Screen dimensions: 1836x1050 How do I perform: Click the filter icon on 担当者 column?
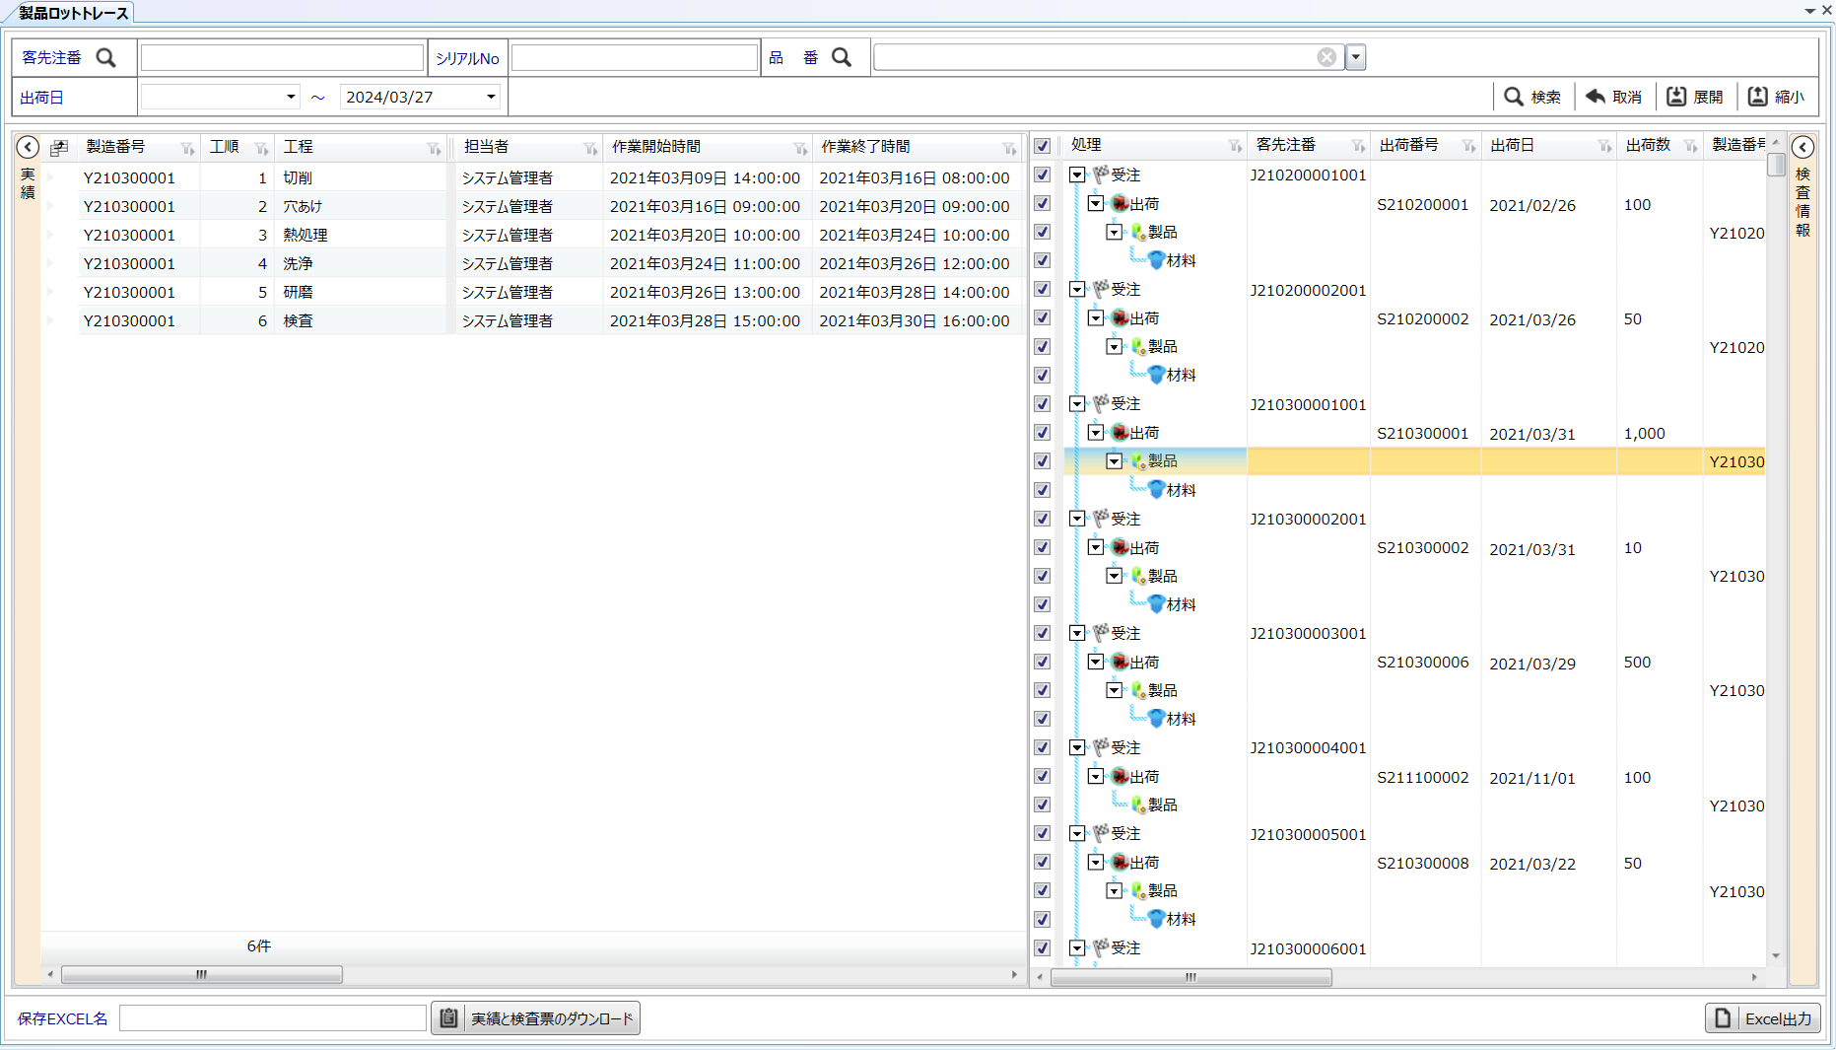click(590, 148)
